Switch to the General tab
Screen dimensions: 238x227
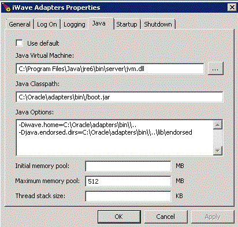[20, 24]
